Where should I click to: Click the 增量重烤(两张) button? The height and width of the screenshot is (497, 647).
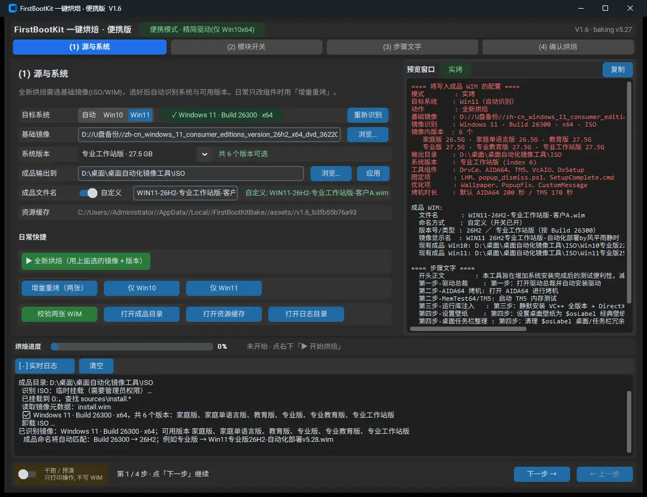(x=60, y=288)
